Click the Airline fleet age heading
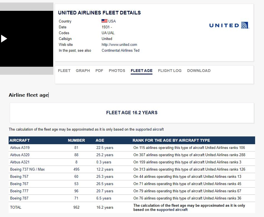264x217 pixels. [29, 95]
